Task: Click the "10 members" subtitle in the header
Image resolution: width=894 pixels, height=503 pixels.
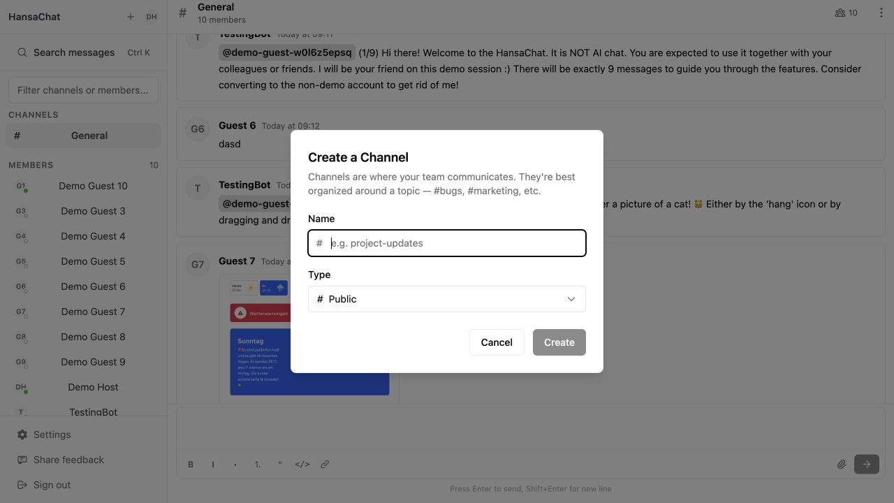Action: 221,20
